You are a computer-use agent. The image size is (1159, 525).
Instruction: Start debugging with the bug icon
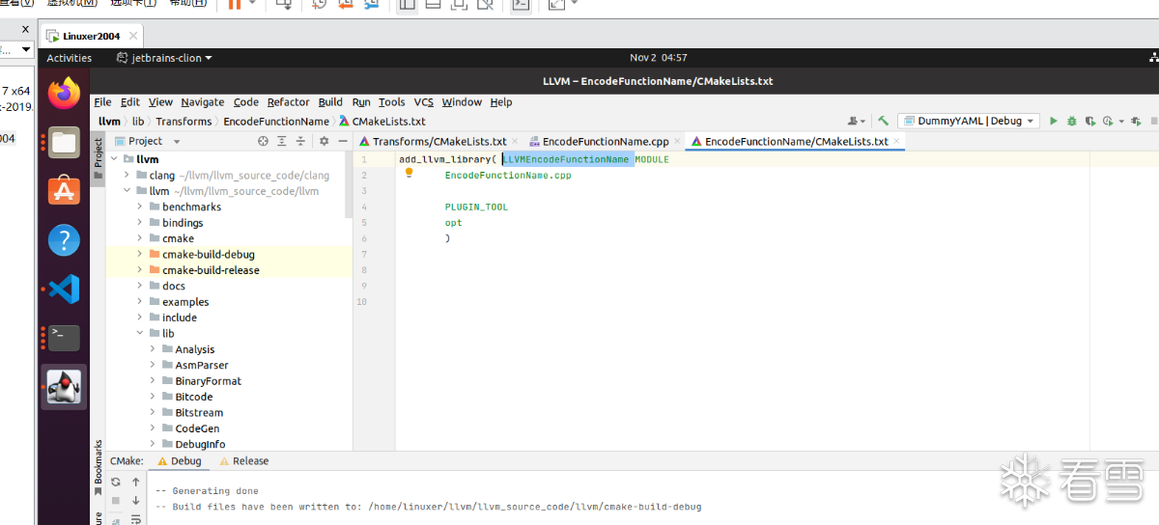pos(1071,121)
